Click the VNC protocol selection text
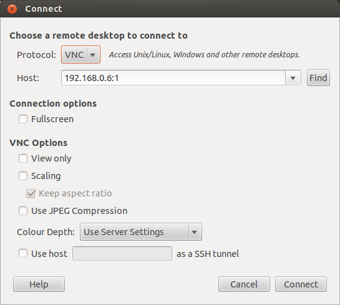The width and height of the screenshot is (340, 305). pyautogui.click(x=74, y=55)
